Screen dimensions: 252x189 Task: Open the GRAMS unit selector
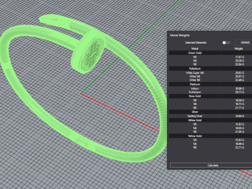pyautogui.click(x=244, y=43)
